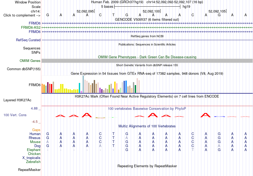Select the OMIM Genes track label
Screen dimensions: 253x176
tap(30, 61)
